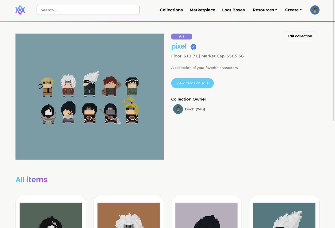Image resolution: width=335 pixels, height=228 pixels.
Task: Go to the Marketplace
Action: 202,10
